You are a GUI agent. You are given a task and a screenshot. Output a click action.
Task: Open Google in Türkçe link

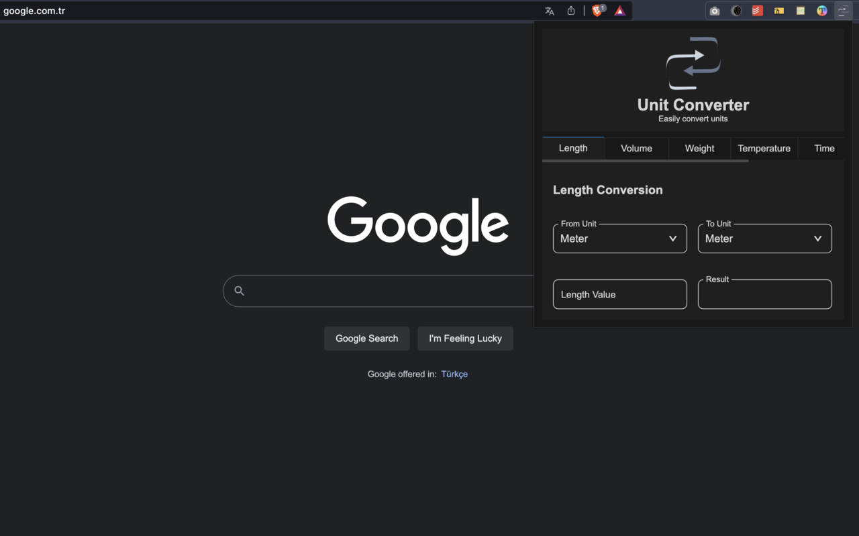454,374
